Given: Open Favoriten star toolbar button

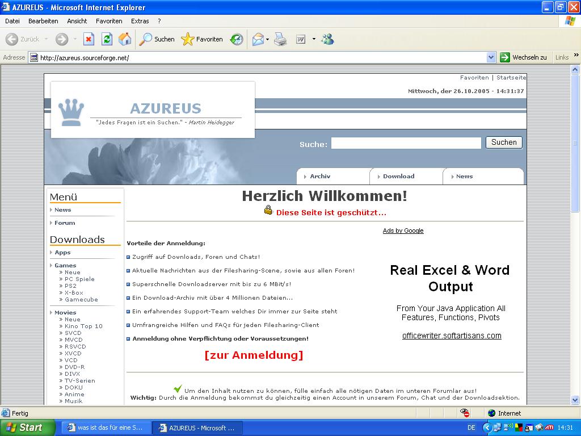Looking at the screenshot, I should [202, 39].
